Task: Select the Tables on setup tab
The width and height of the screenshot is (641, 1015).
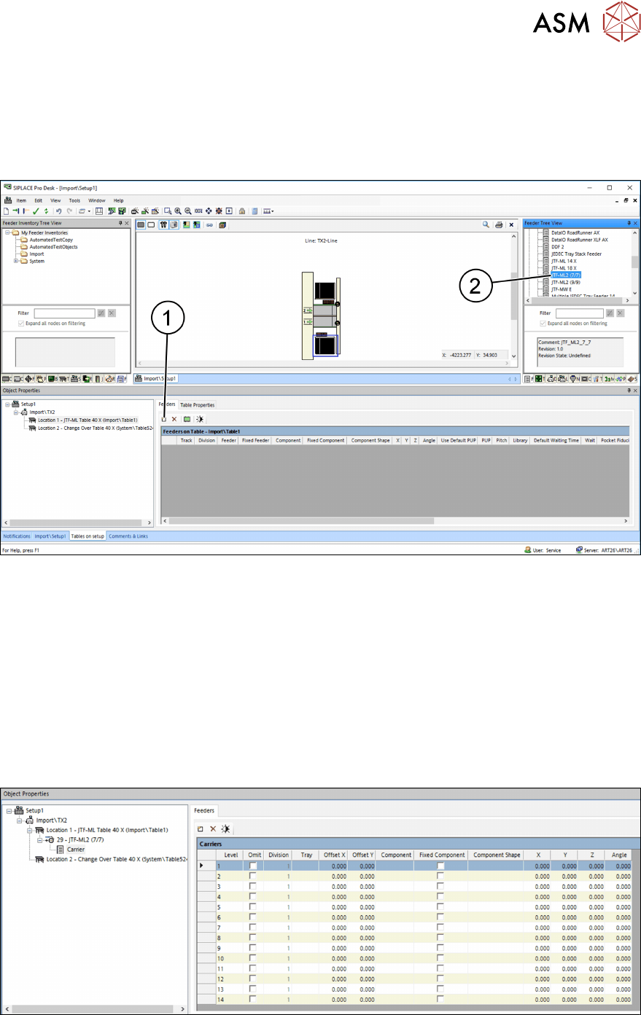Action: pyautogui.click(x=88, y=536)
